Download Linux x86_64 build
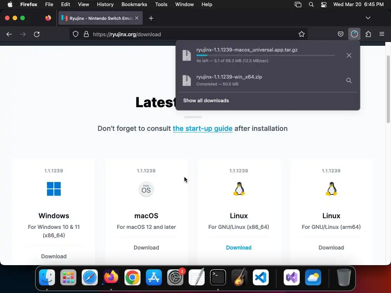The width and height of the screenshot is (391, 293). 239,248
